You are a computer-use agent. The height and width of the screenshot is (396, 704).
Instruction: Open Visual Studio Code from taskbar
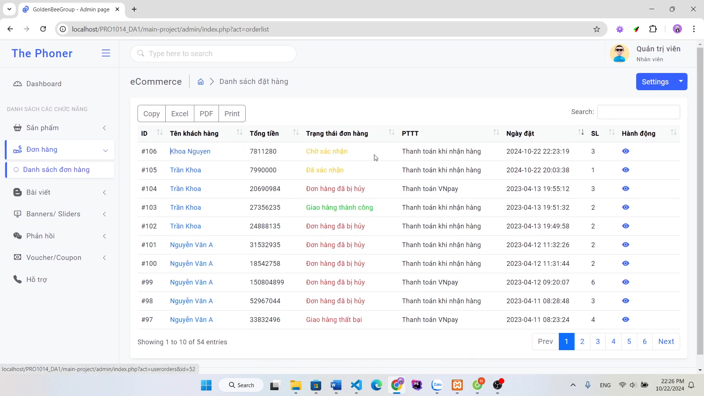356,385
